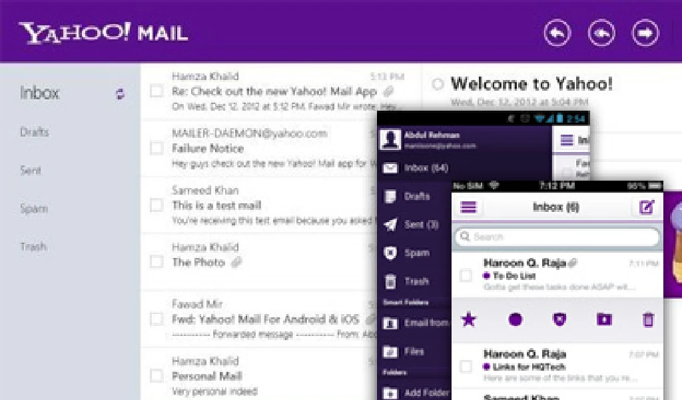Viewport: 682px width, 400px height.
Task: Tap the compose icon in iPhone app
Action: 647,207
